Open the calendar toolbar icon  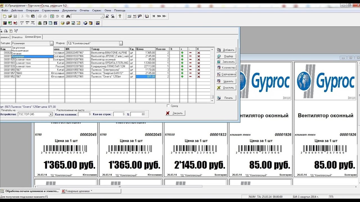[134, 16]
